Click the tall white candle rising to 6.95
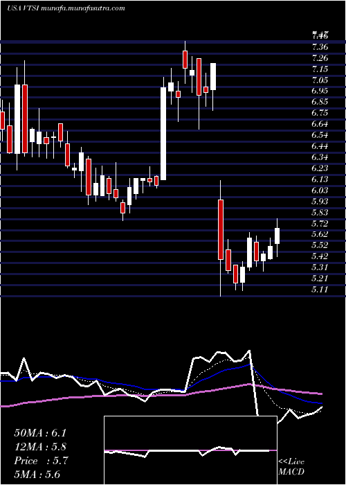This screenshot has height=485, width=346. coord(163,134)
